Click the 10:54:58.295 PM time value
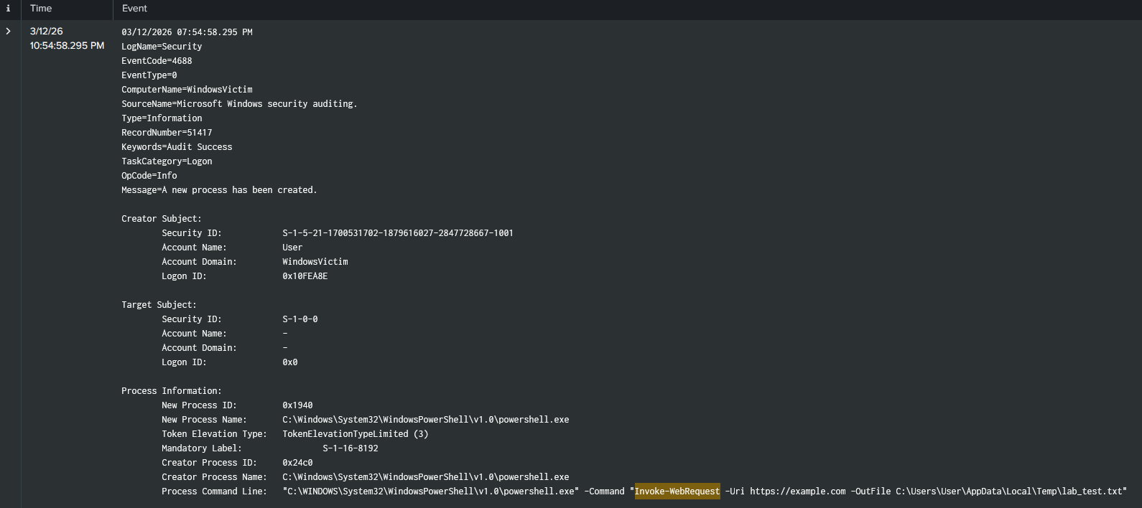Screen dimensions: 1142x508 (x=67, y=46)
